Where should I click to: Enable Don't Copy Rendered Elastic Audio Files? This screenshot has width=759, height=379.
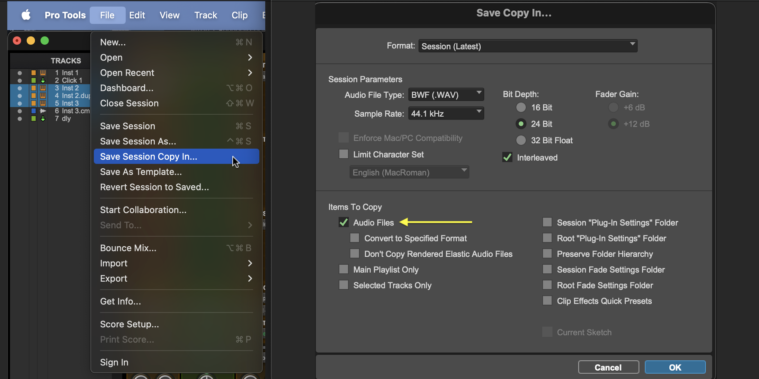click(x=355, y=254)
